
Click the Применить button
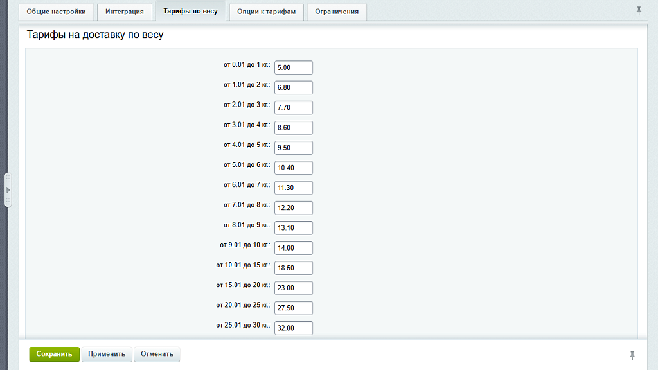tap(107, 354)
